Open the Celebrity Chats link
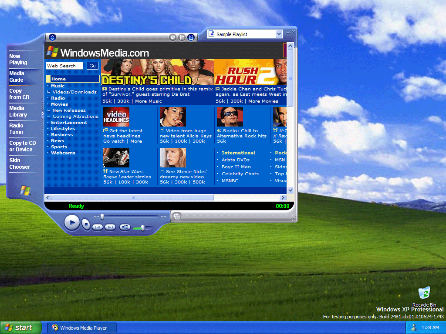Viewport: 446px width, 334px height. point(240,174)
